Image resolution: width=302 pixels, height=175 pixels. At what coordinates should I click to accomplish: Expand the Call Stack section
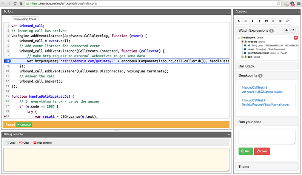click(x=267, y=66)
